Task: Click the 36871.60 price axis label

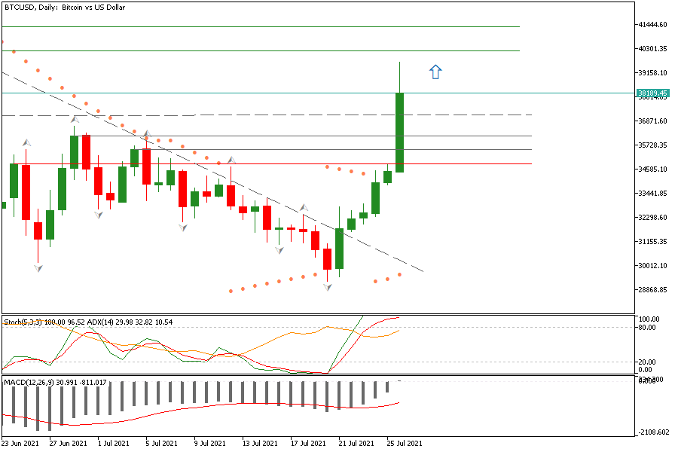Action: point(653,121)
